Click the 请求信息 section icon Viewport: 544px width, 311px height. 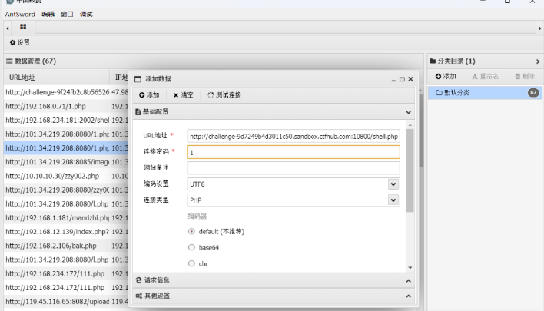point(139,280)
